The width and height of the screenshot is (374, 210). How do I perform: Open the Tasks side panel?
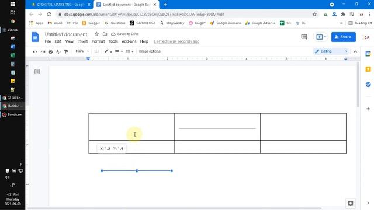(368, 84)
